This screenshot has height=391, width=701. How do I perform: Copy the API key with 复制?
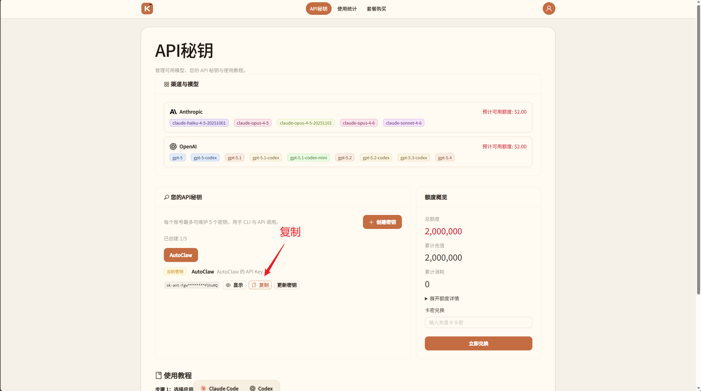click(260, 285)
